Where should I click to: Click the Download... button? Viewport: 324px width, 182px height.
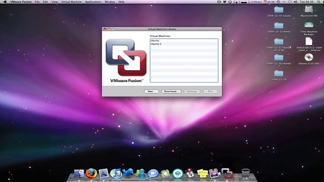[x=171, y=91]
